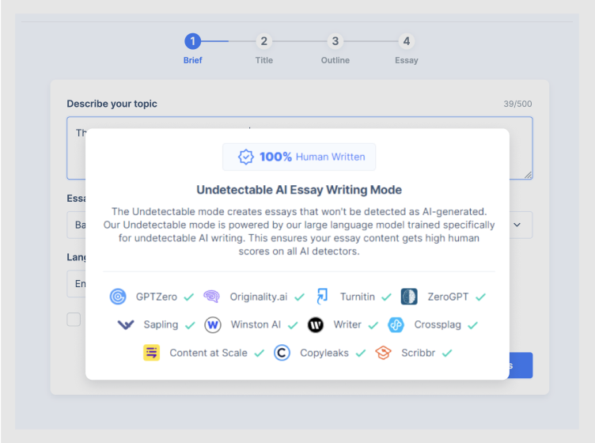Click the Crossplag logo icon
Viewport: 595px width, 443px height.
396,325
